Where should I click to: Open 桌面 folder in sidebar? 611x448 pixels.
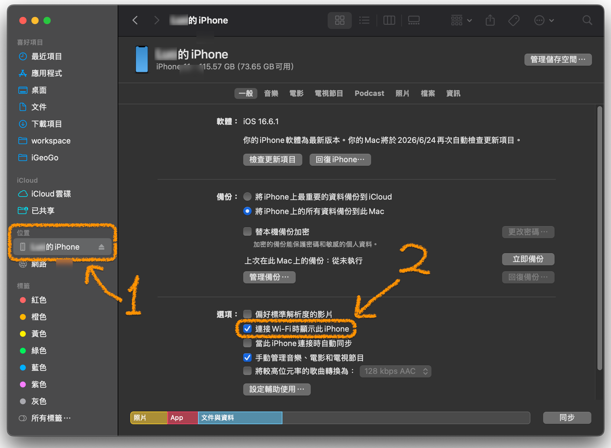click(39, 90)
